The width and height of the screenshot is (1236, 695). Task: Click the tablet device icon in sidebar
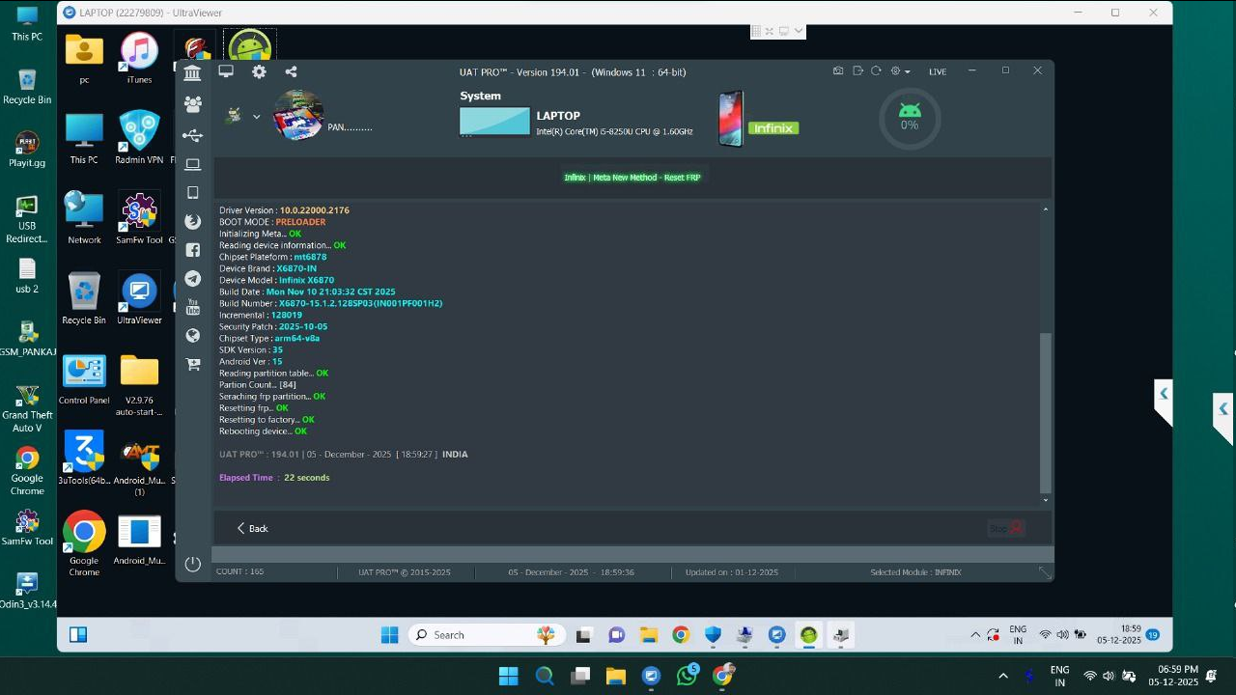(192, 193)
